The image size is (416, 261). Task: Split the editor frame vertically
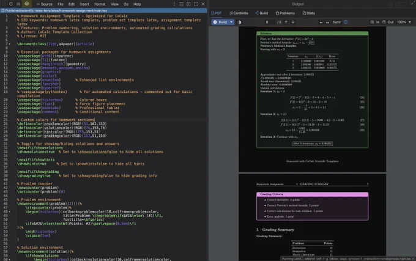188,4
